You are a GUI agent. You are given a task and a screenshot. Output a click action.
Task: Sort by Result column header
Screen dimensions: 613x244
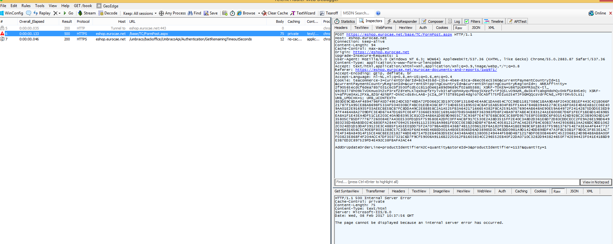67,21
